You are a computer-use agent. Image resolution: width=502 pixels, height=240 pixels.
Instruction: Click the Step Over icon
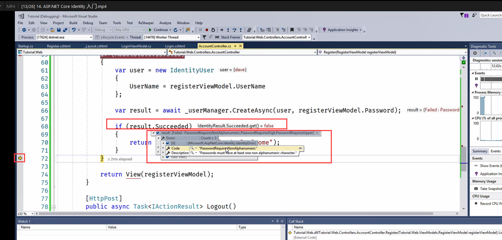coord(235,30)
